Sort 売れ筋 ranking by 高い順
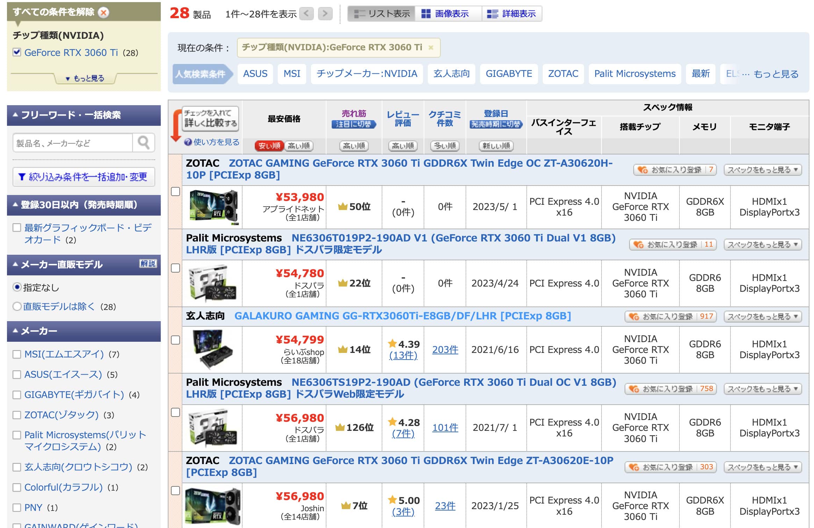 point(354,146)
